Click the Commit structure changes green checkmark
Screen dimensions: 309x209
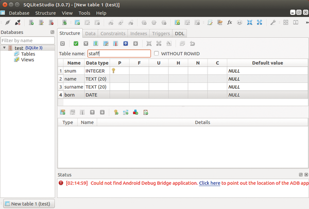pos(76,44)
